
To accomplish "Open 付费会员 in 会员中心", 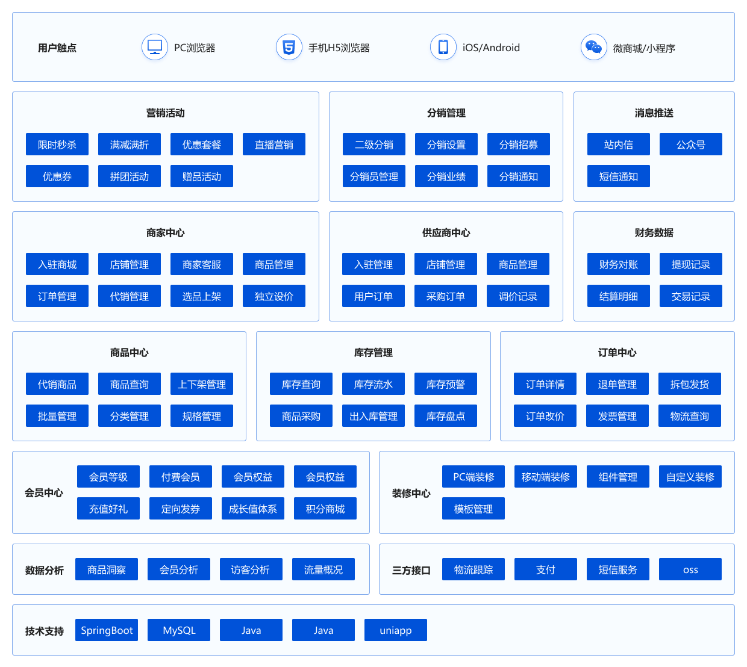I will coord(181,477).
